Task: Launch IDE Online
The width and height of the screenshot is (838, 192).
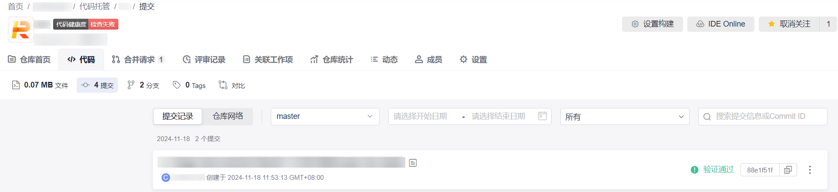Action: pyautogui.click(x=720, y=24)
